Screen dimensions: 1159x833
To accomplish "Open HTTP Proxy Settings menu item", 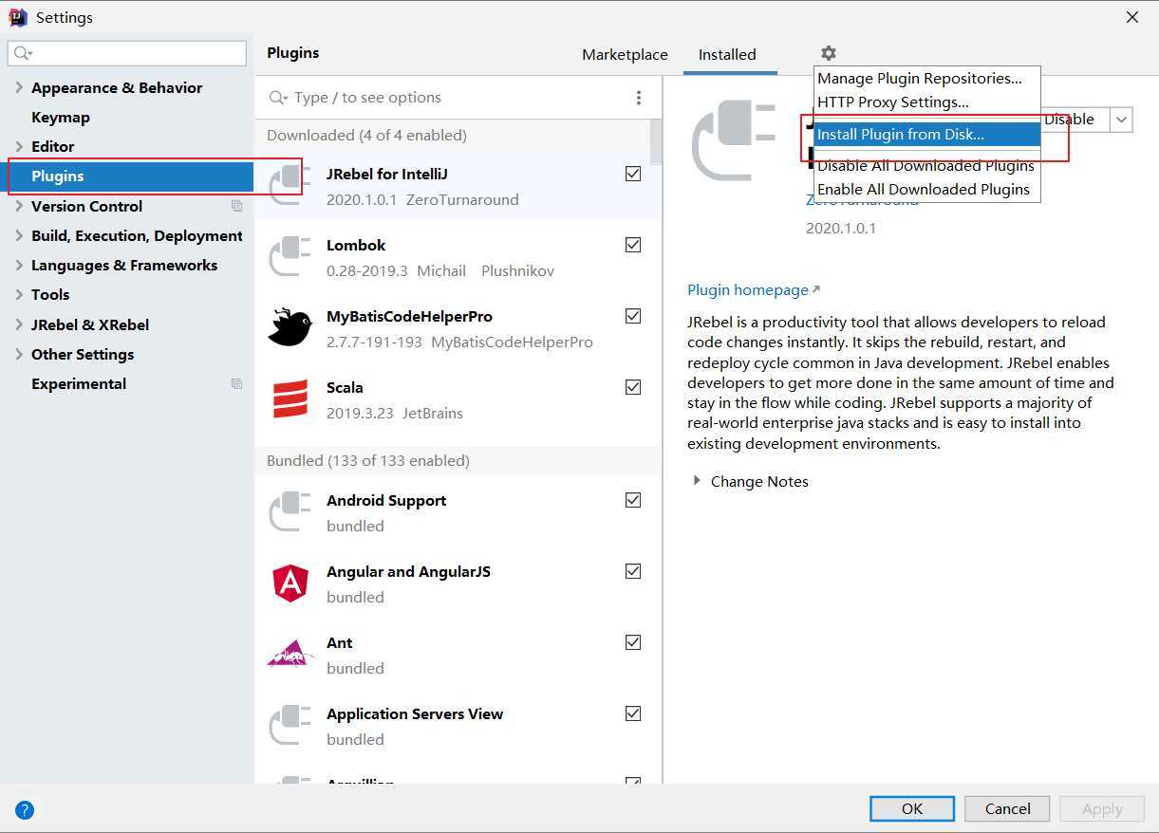I will [927, 102].
